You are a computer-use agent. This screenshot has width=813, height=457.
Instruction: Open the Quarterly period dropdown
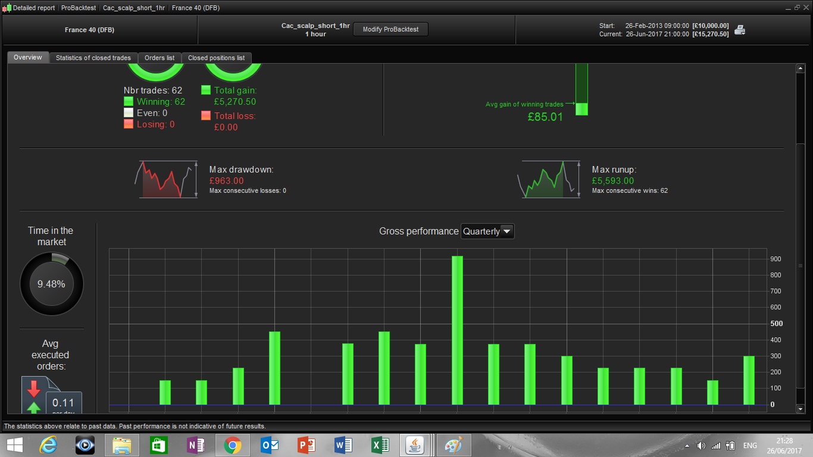click(487, 231)
